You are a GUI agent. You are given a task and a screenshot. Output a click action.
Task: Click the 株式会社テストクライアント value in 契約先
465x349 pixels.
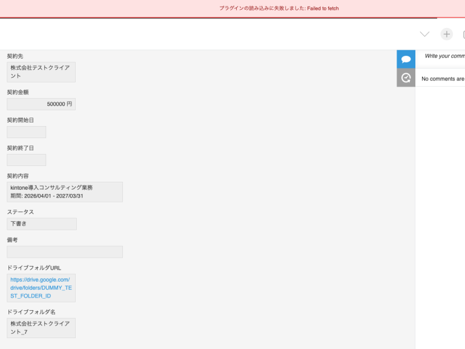click(41, 72)
